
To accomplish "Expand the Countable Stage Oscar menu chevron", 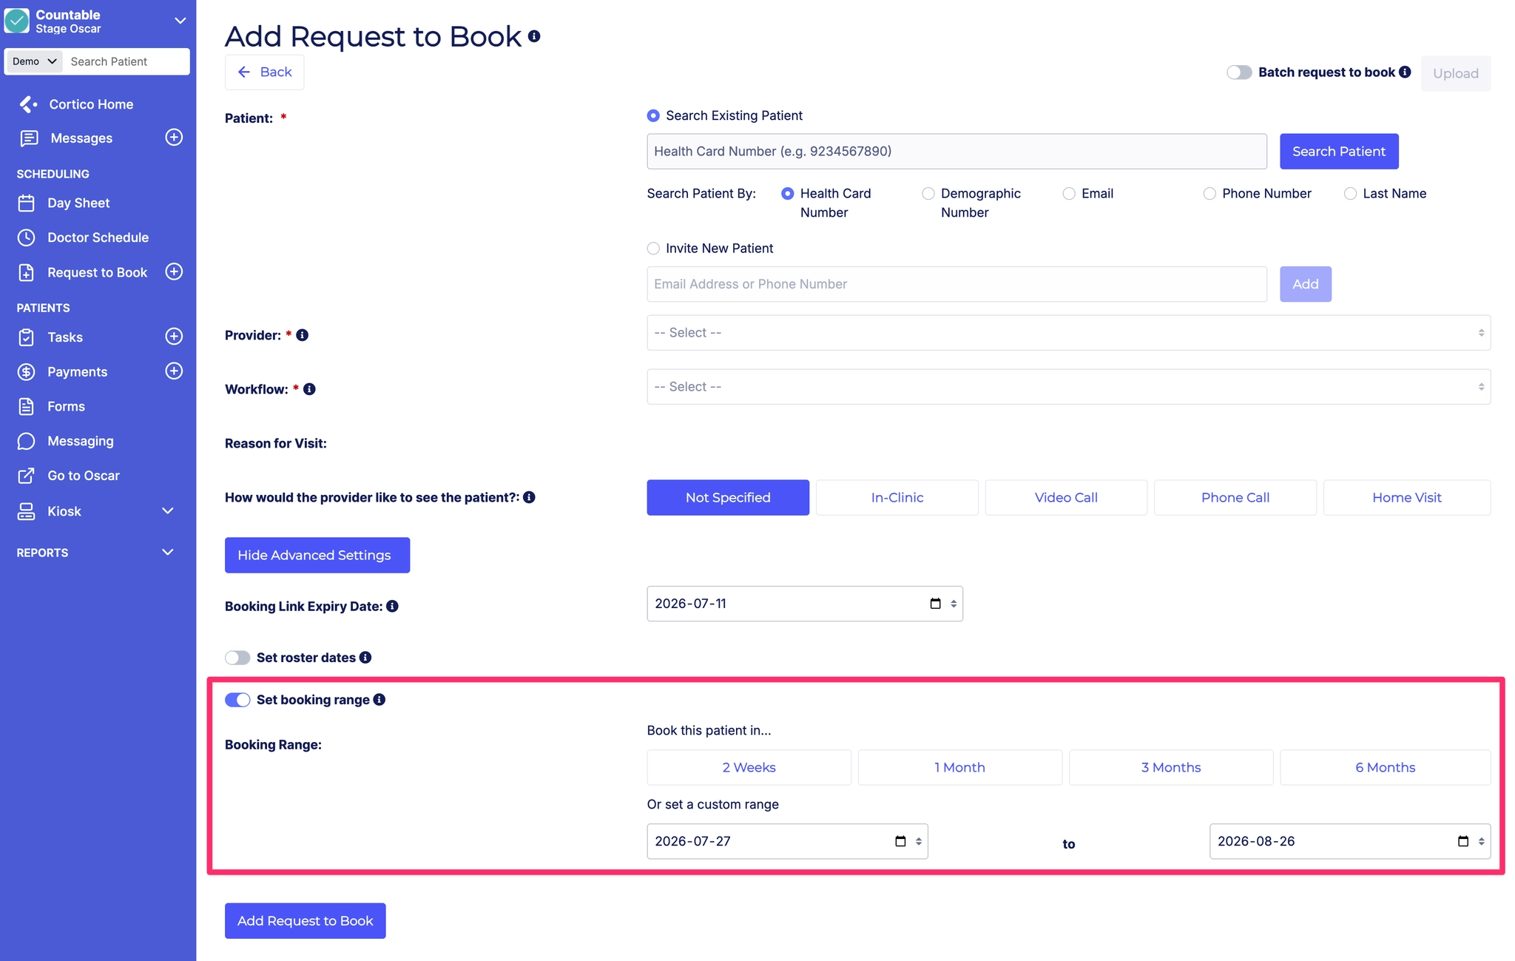I will click(x=180, y=21).
